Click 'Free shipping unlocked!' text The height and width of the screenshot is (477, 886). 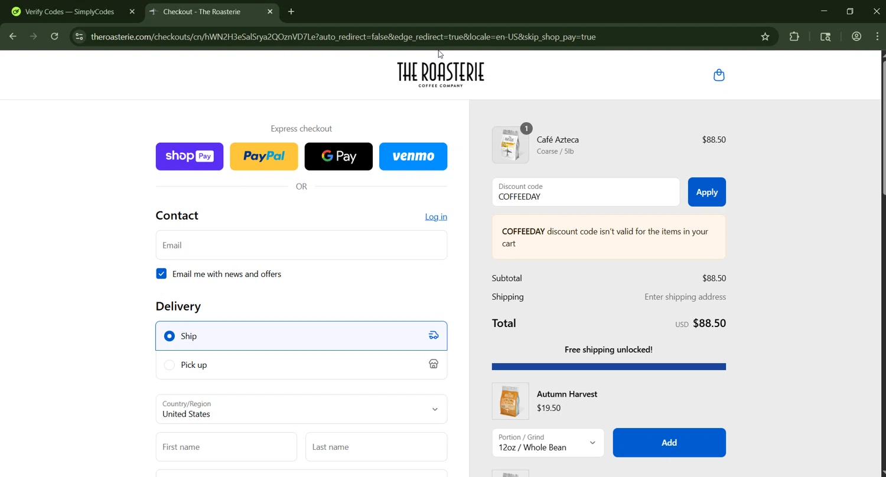pos(608,349)
